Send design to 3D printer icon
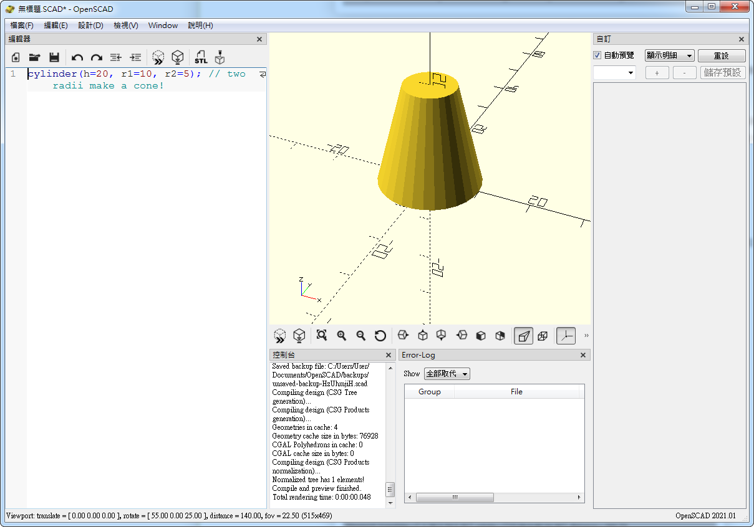Viewport: 754px width, 527px height. click(220, 57)
